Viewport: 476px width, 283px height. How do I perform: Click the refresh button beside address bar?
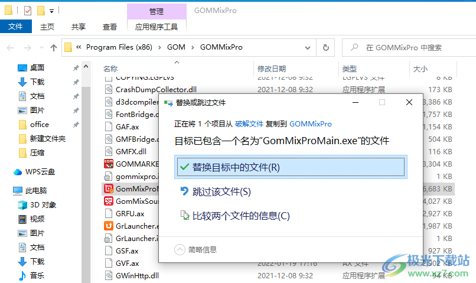click(x=325, y=48)
